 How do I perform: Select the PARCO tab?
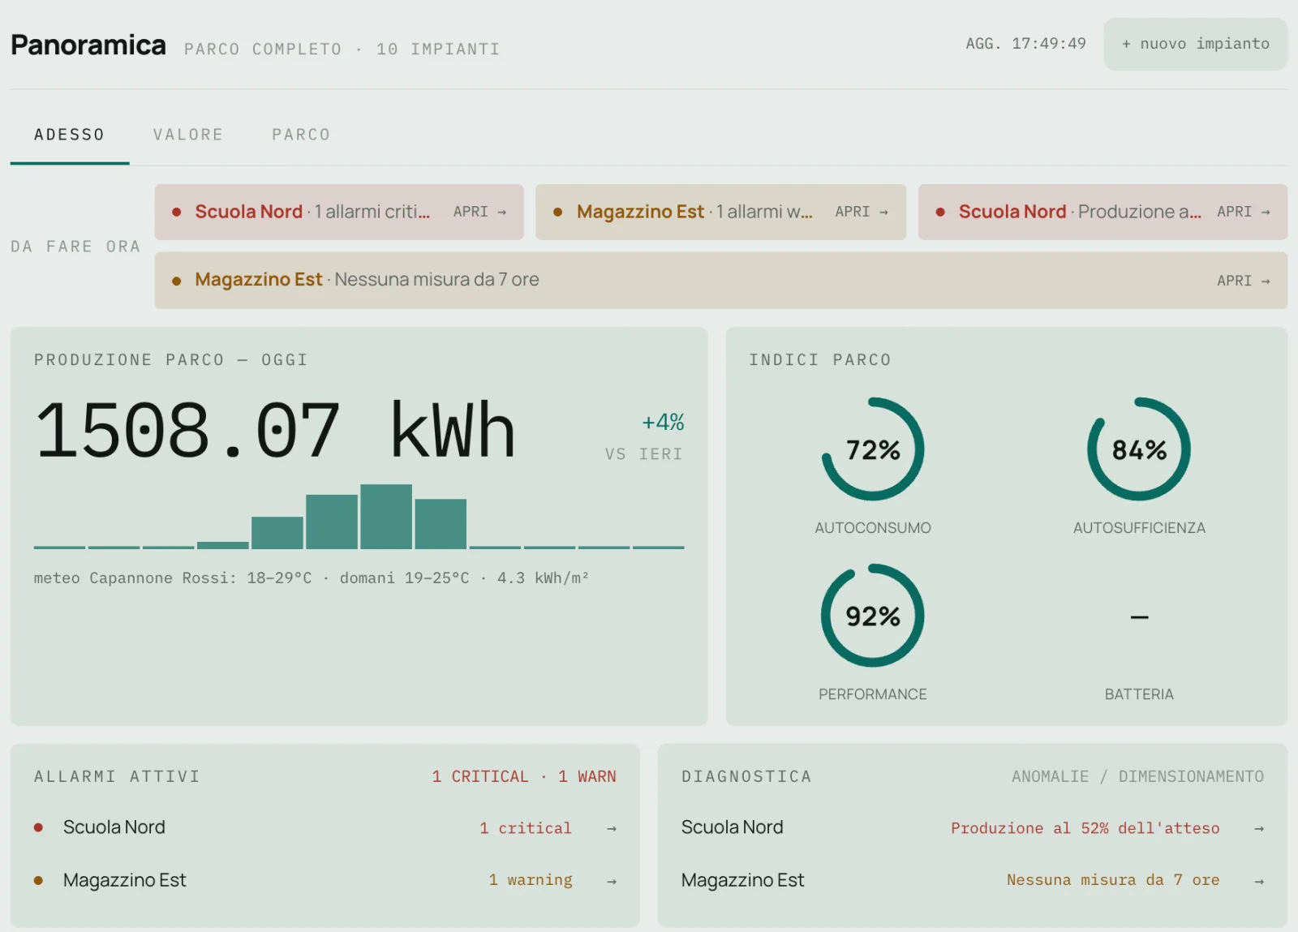(301, 135)
